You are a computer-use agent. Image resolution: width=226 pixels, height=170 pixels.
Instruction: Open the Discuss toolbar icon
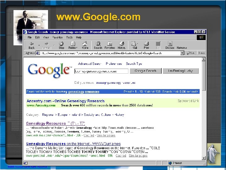tap(170, 45)
